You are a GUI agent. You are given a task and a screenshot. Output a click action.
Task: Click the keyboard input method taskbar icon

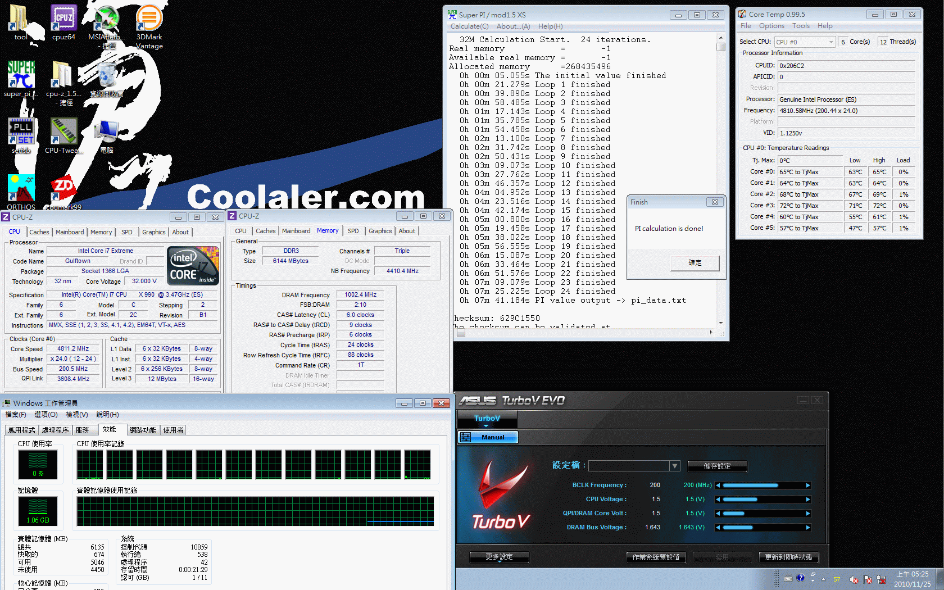tap(788, 579)
